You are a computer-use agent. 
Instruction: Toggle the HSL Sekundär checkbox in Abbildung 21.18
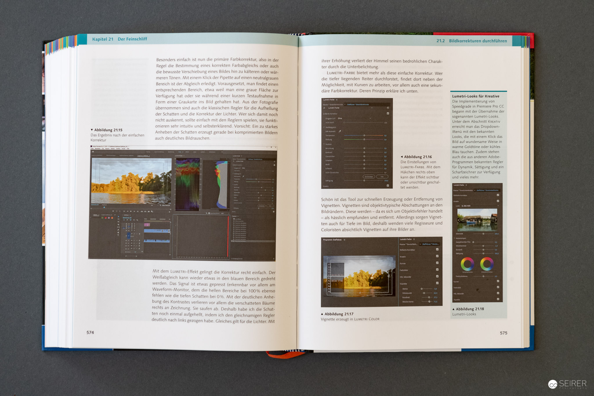[498, 293]
